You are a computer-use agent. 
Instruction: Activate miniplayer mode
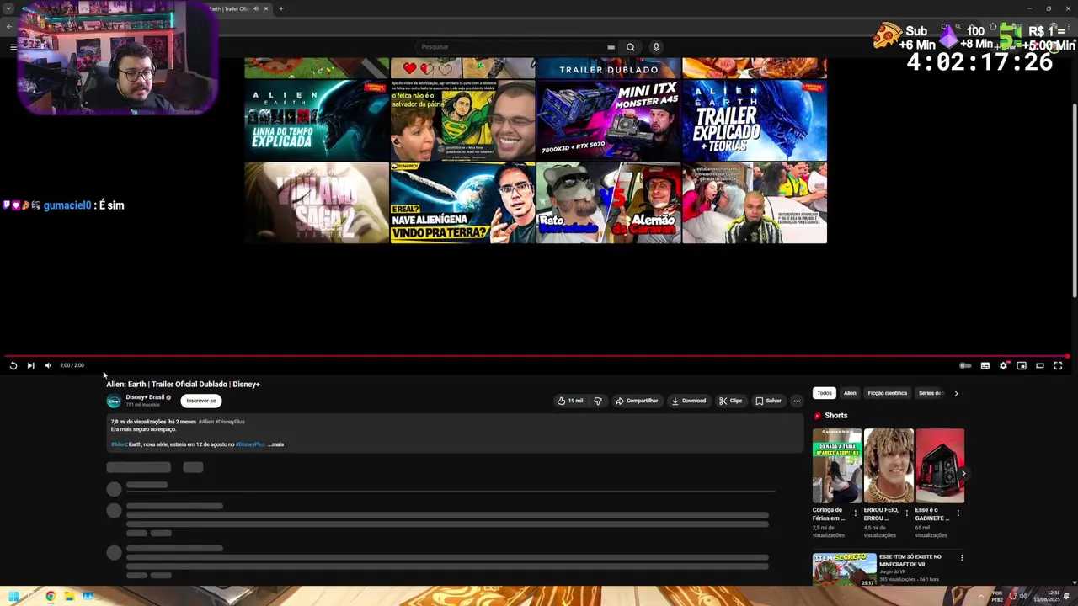tap(1022, 365)
